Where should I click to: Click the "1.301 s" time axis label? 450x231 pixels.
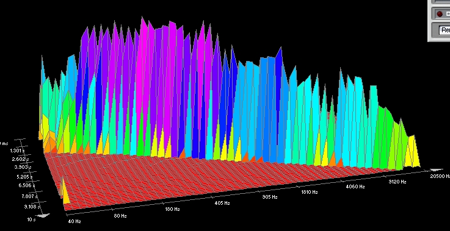[17, 151]
